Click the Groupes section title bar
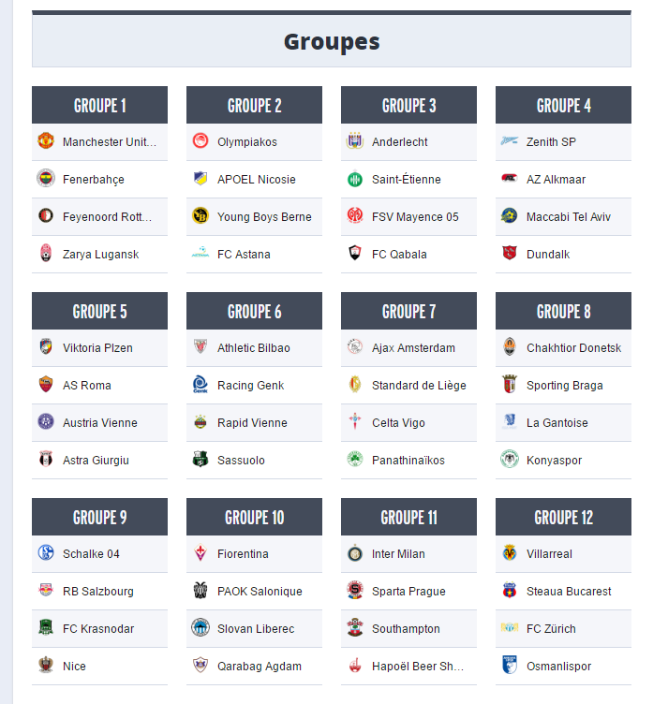The width and height of the screenshot is (668, 704). point(332,40)
